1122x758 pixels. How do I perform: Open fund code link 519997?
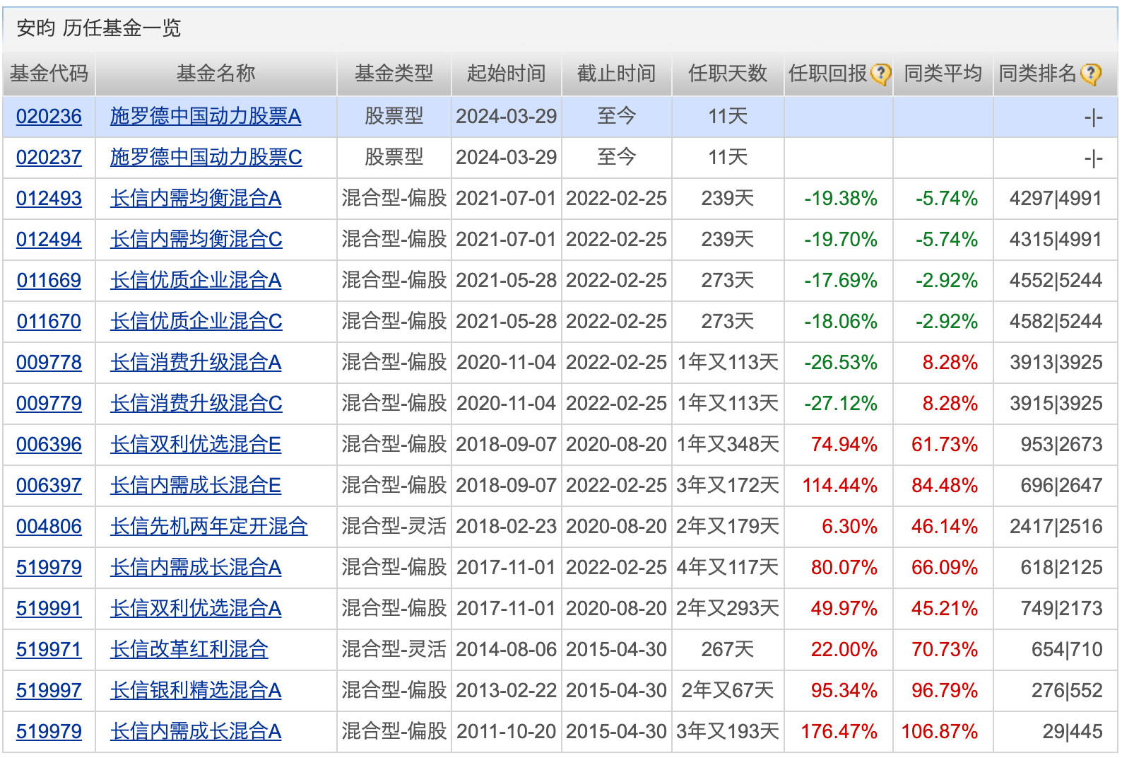[49, 691]
